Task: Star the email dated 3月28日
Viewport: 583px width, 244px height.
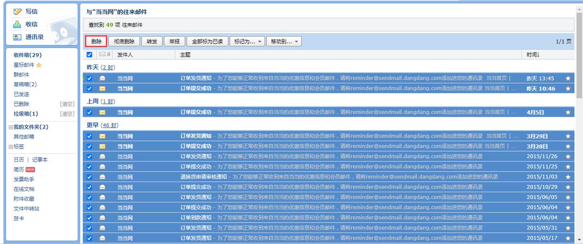Action: 568,146
